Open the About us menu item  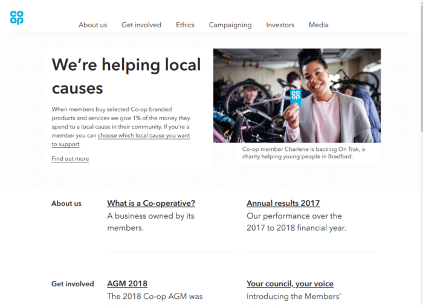click(x=92, y=25)
